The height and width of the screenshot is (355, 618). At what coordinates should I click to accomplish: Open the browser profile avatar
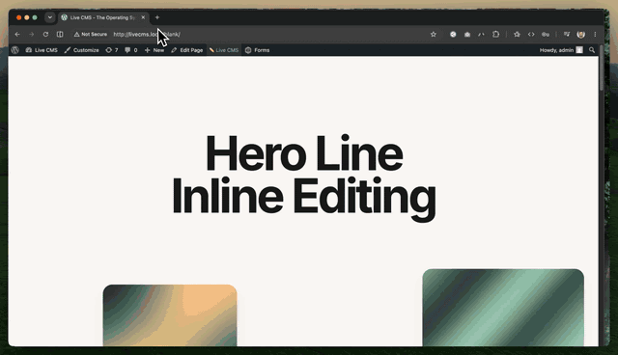click(580, 34)
